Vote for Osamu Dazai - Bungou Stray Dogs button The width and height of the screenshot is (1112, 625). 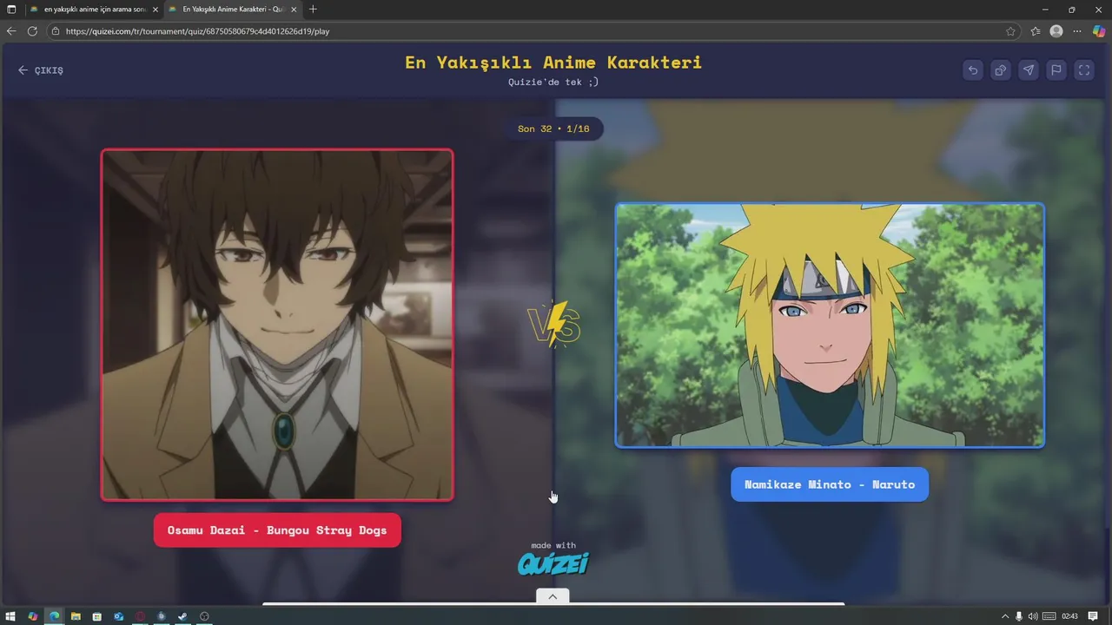[x=277, y=530]
